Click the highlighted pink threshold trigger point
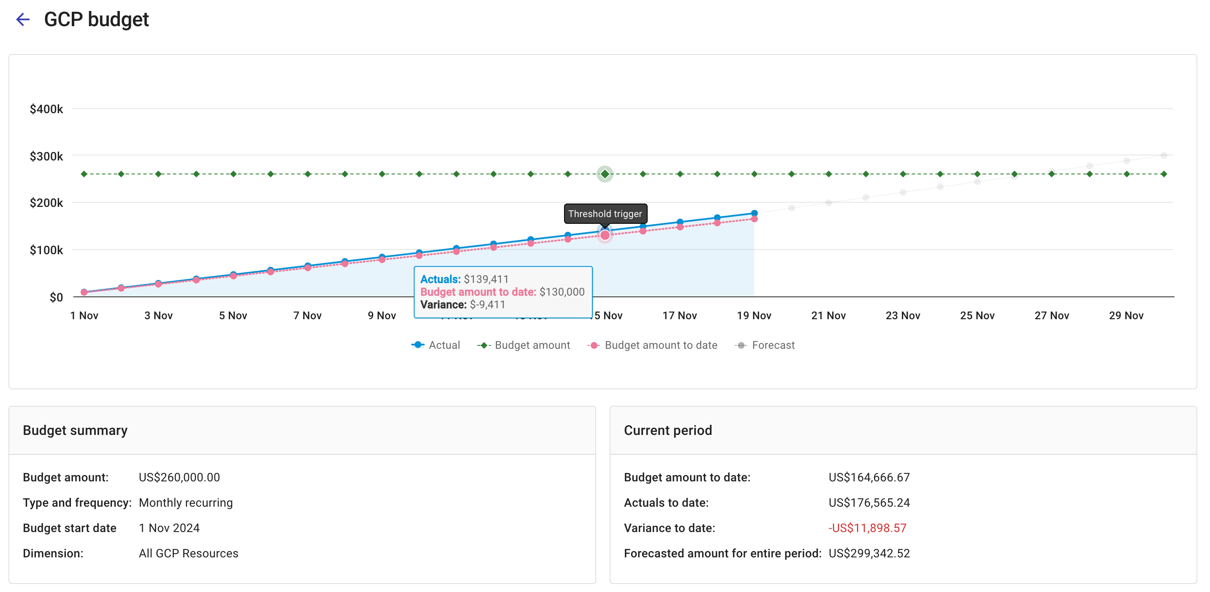The image size is (1210, 592). (x=605, y=235)
